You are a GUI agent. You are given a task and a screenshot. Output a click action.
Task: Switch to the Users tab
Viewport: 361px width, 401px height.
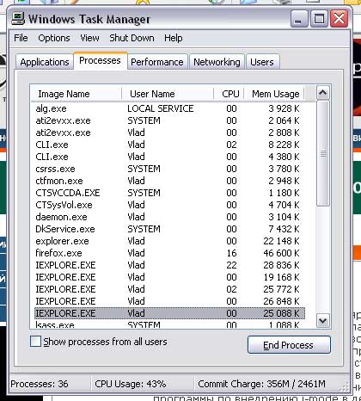click(x=262, y=62)
